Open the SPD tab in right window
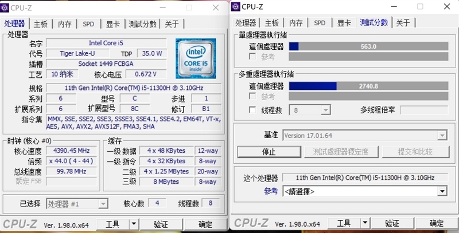Screen dimensions: 459x233 point(320,23)
